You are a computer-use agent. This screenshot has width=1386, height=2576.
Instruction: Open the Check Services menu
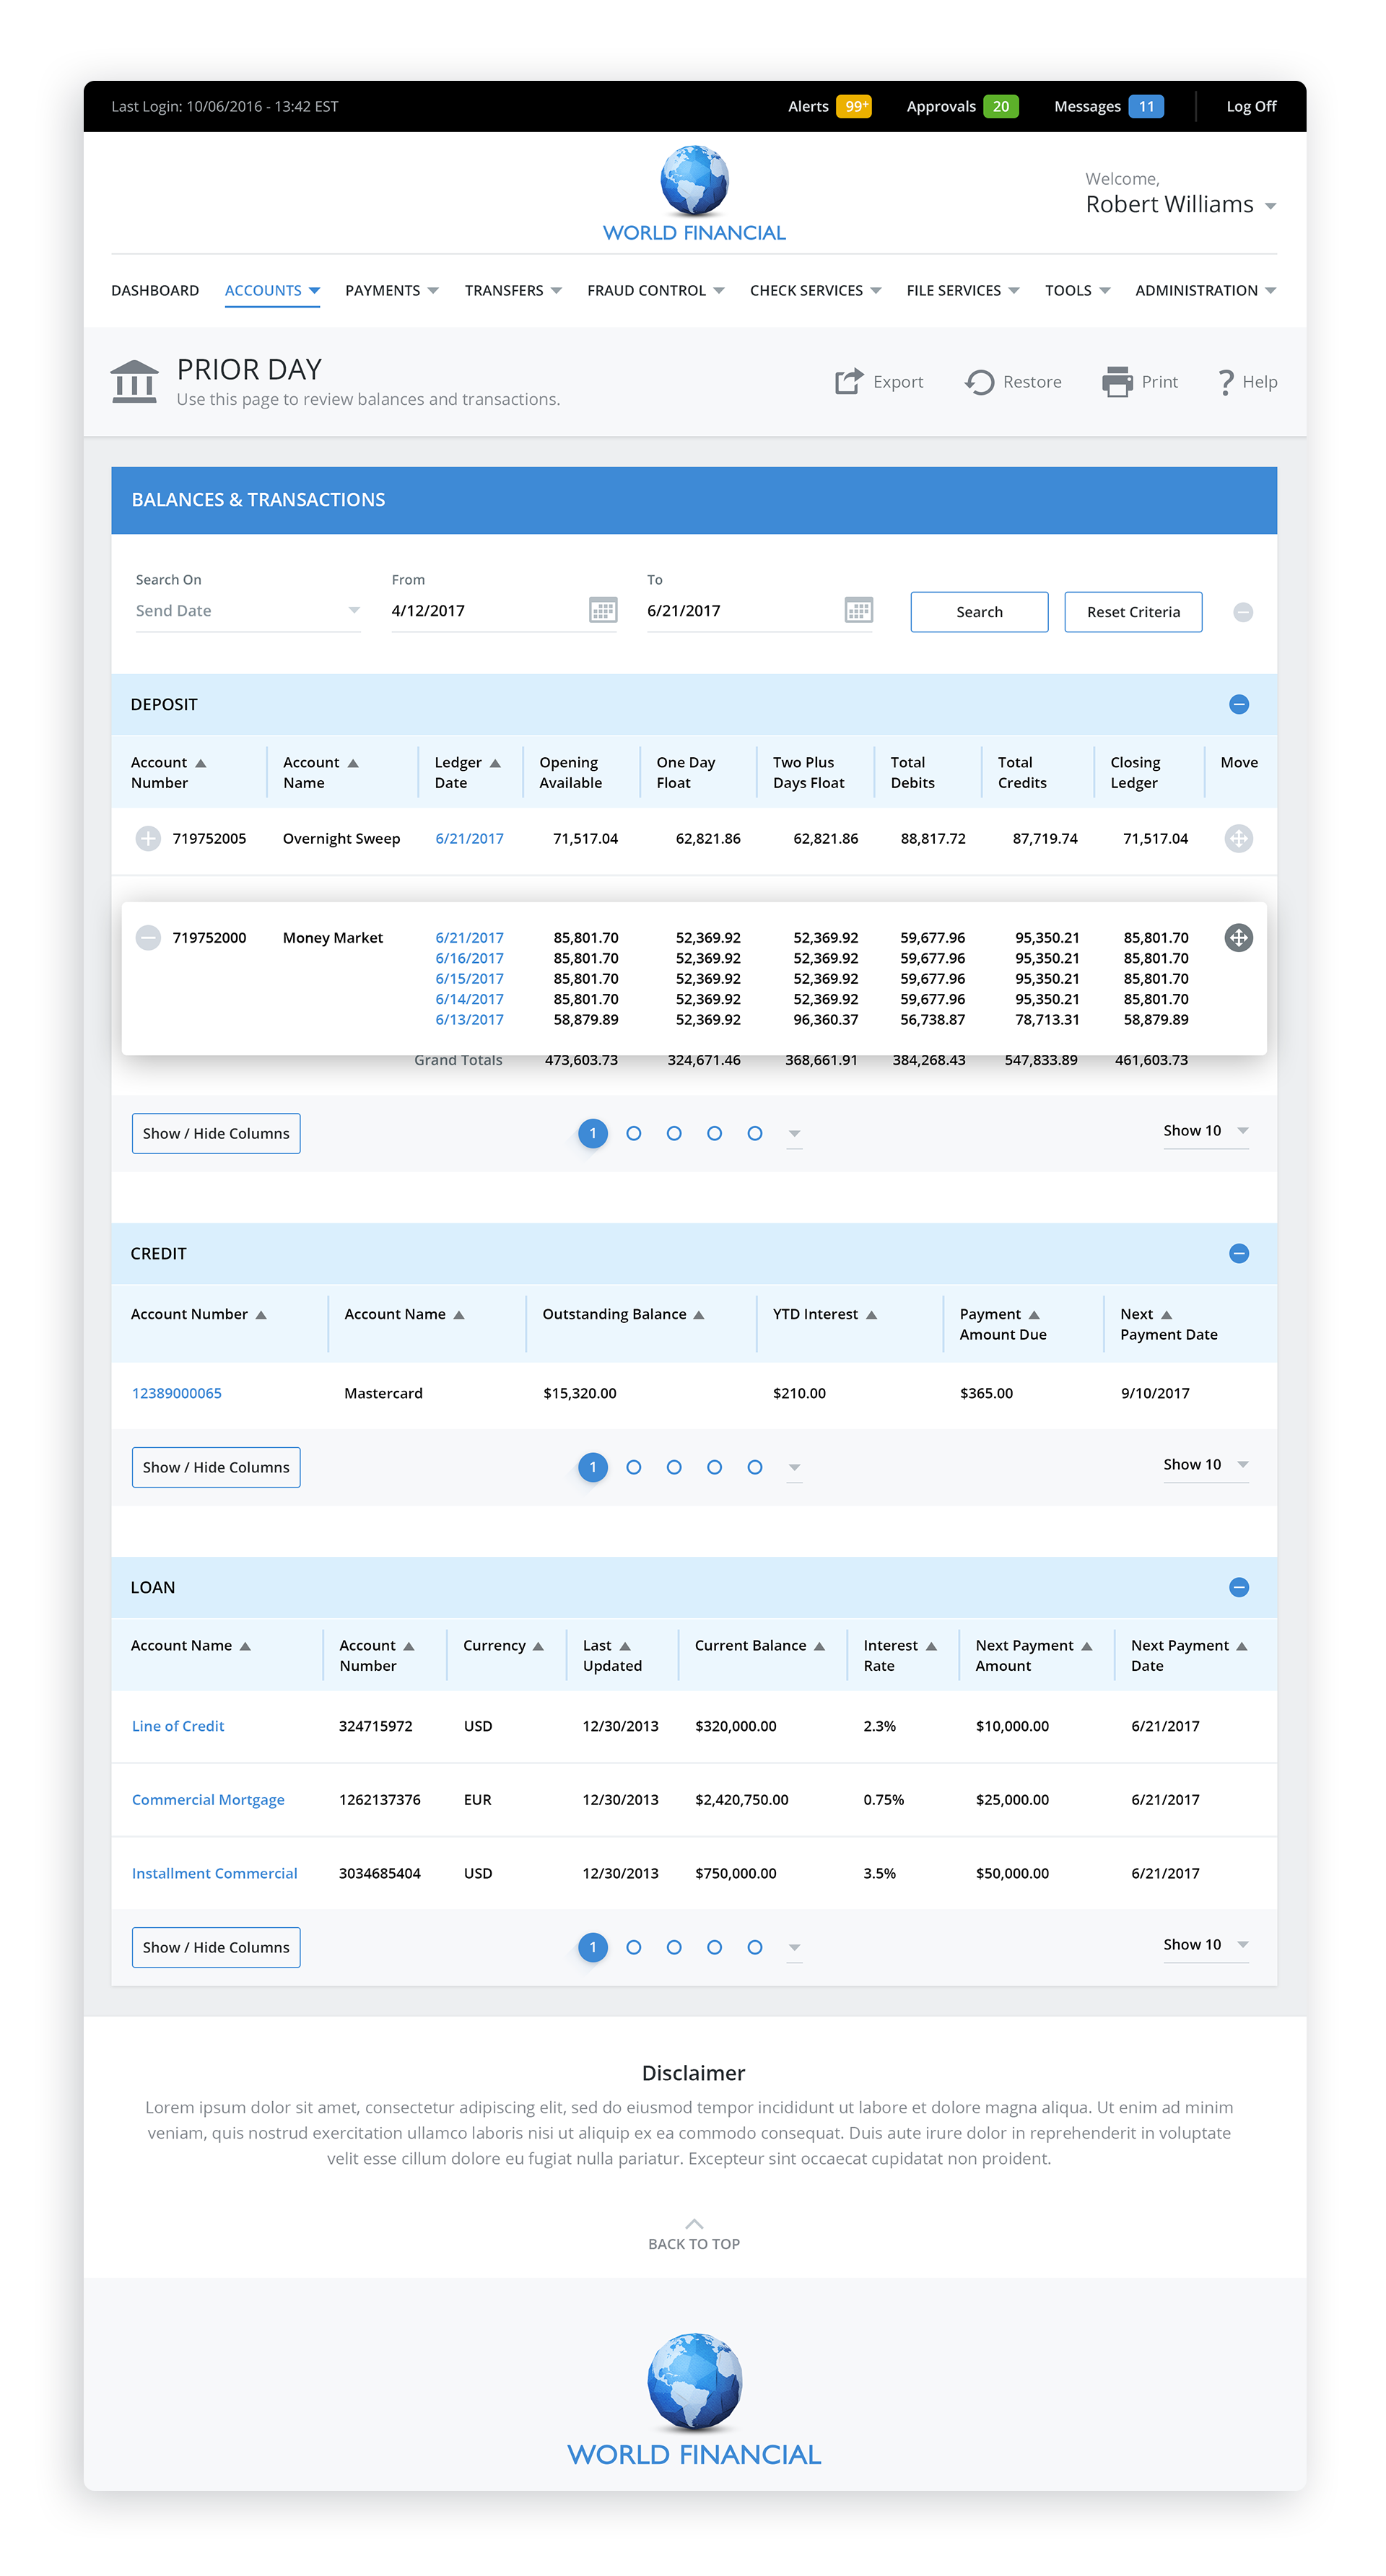click(815, 290)
